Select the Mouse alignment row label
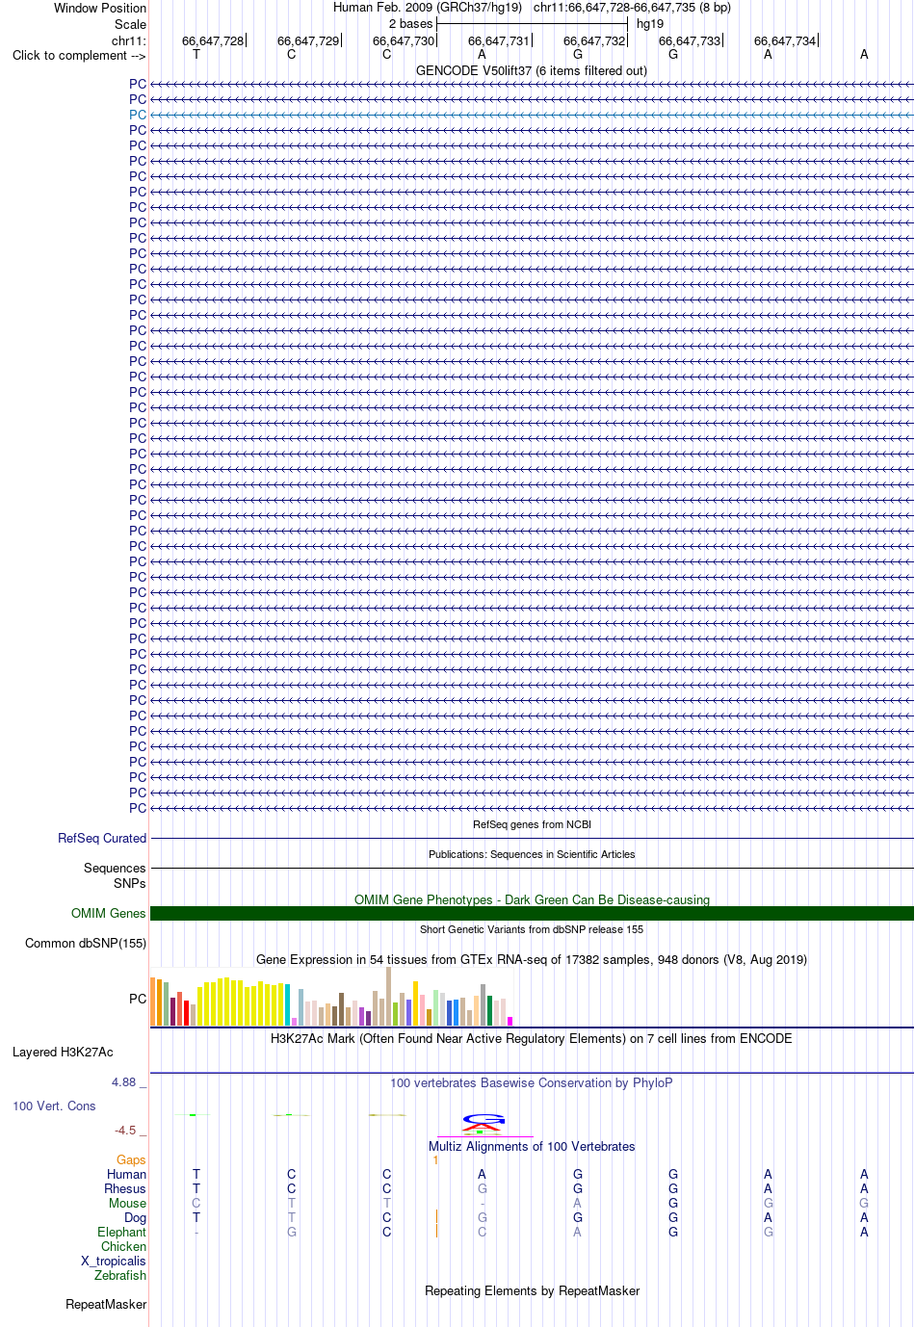The height and width of the screenshot is (1327, 915). click(x=127, y=1203)
